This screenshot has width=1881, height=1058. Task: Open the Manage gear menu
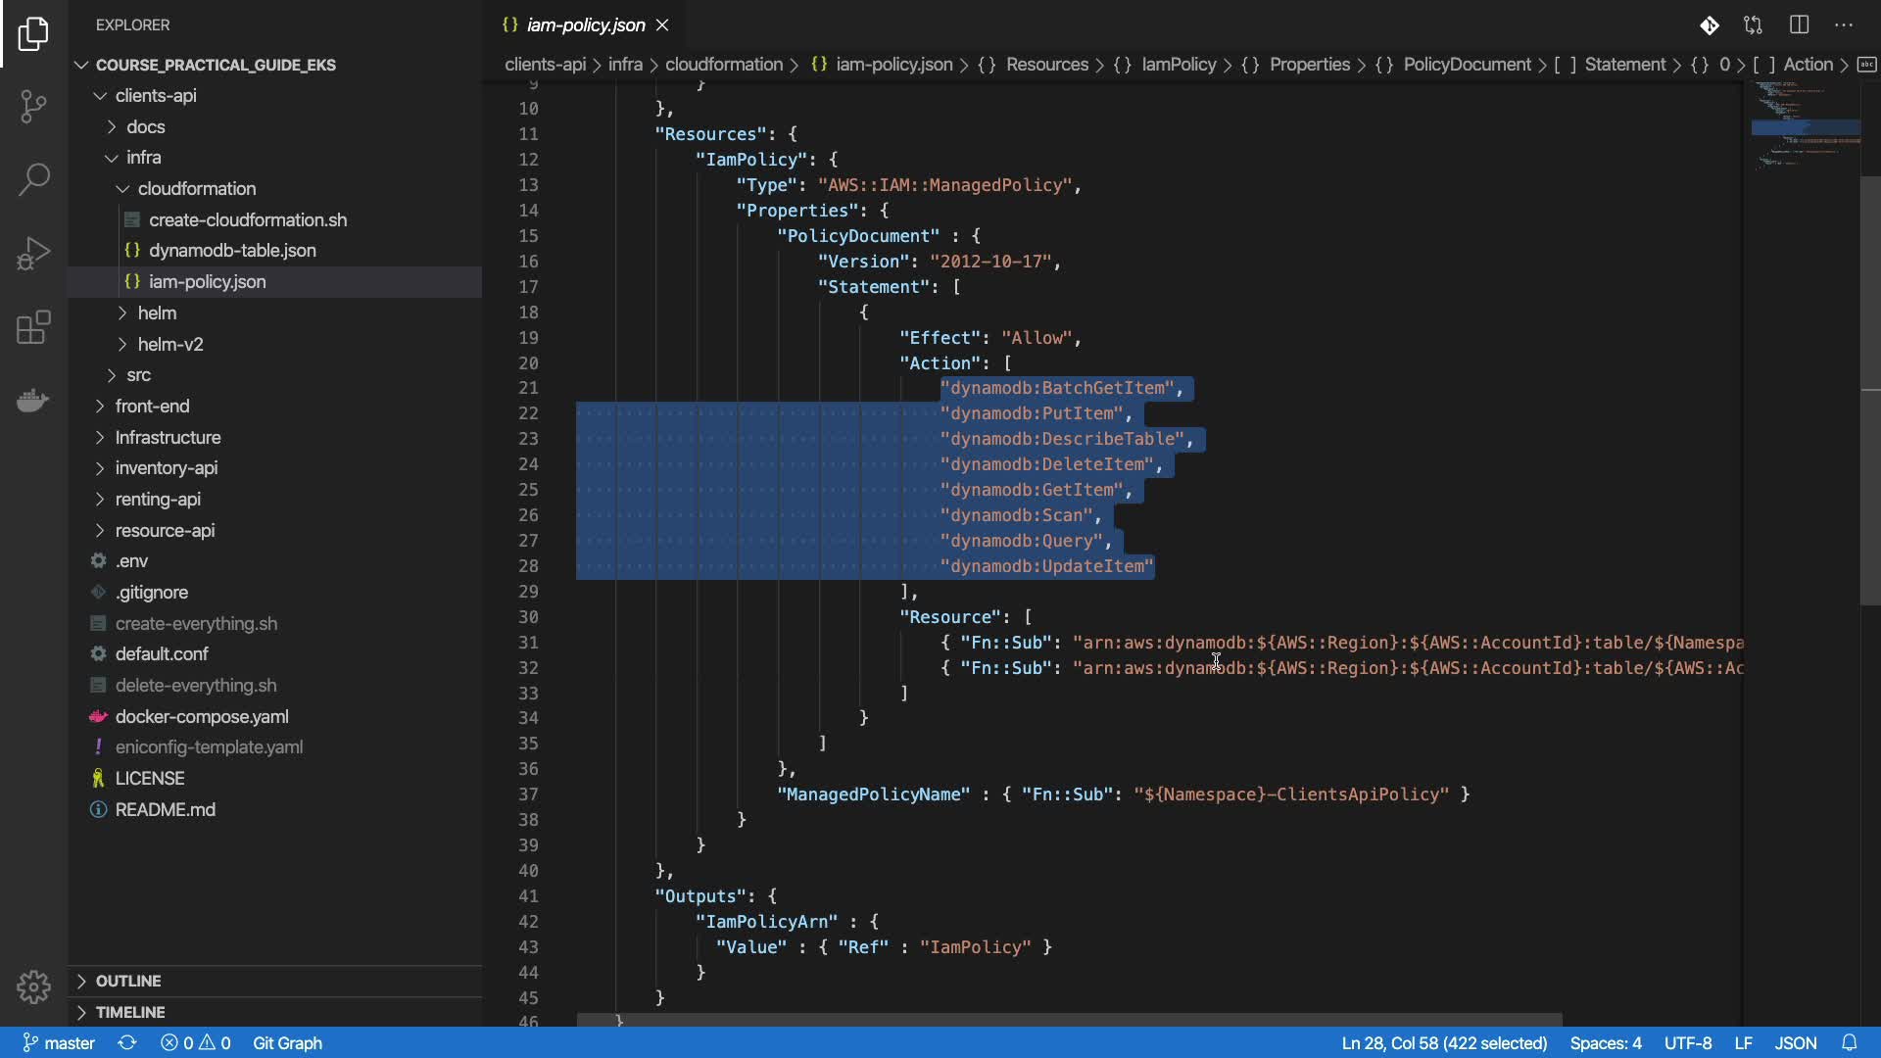point(33,986)
